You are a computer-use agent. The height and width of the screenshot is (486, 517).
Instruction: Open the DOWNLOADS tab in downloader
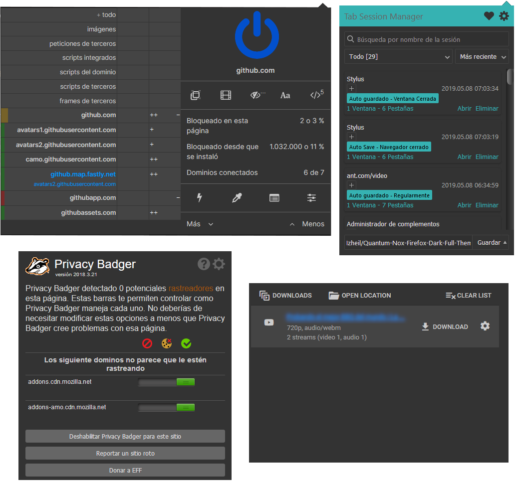[285, 296]
